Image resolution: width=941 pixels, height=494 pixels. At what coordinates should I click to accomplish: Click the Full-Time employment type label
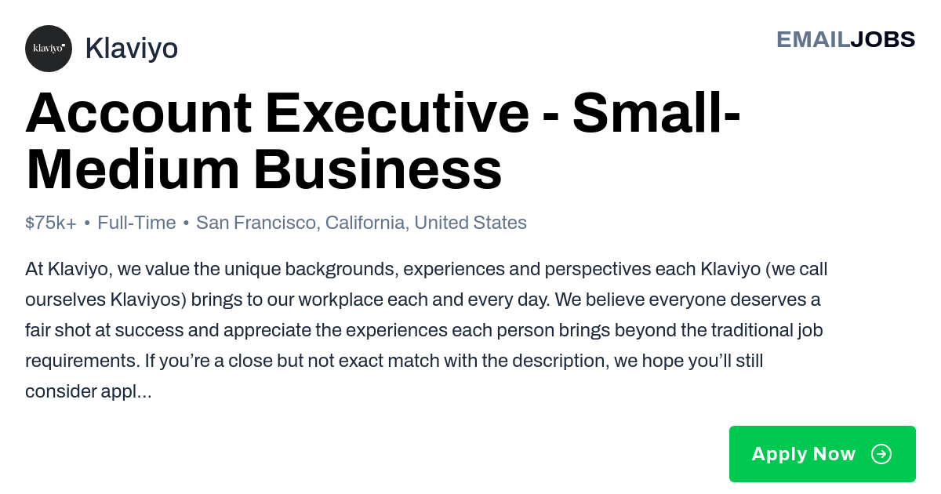click(136, 223)
